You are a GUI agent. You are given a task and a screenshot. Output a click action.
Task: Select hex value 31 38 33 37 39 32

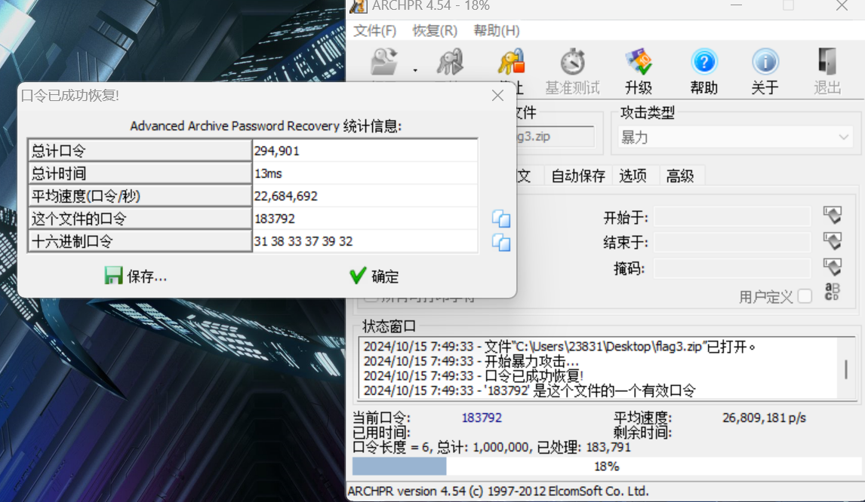point(303,241)
